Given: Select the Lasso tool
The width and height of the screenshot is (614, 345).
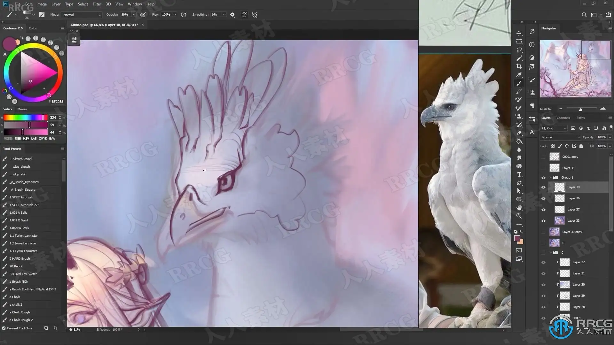Looking at the screenshot, I should coord(519,50).
